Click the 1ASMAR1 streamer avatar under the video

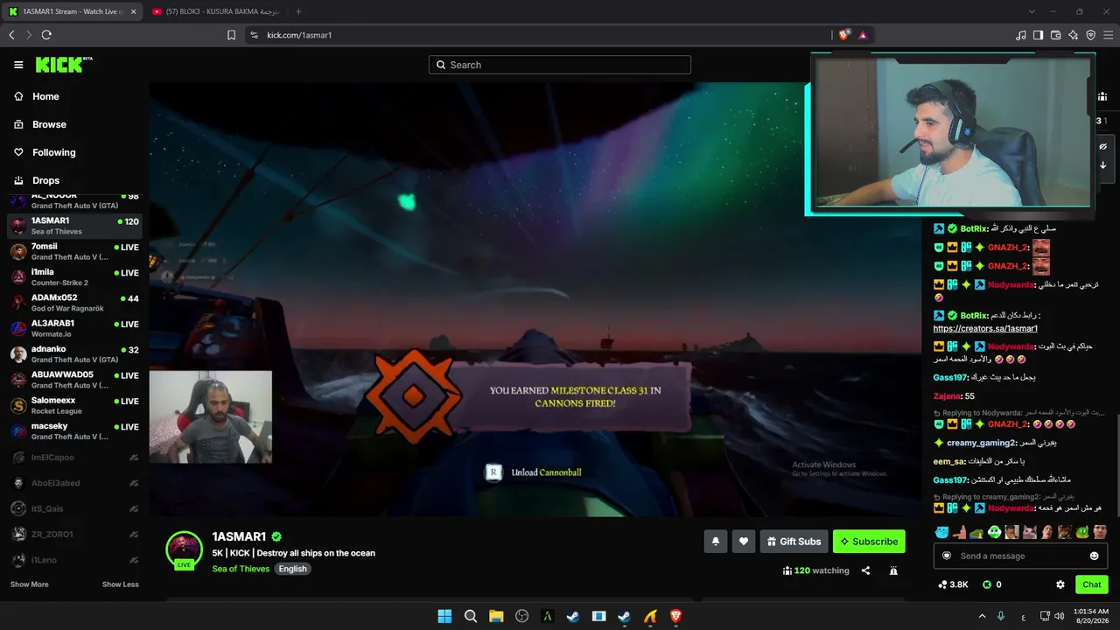point(184,549)
